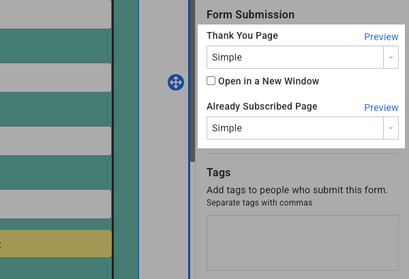Enable the Open in a New Window checkbox

(211, 81)
